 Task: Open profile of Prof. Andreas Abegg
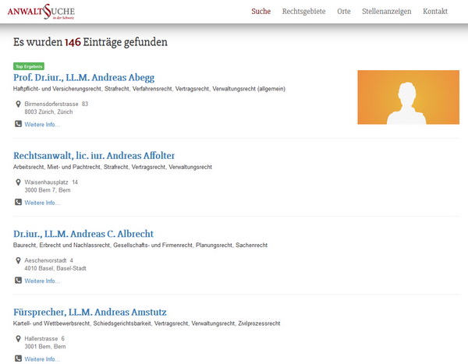[x=84, y=78]
